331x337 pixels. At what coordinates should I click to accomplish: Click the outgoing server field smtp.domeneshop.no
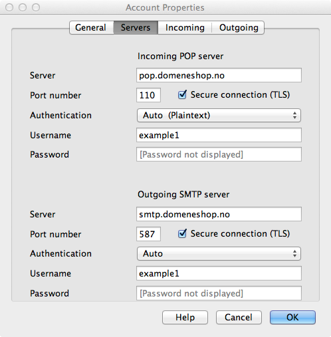pos(219,214)
